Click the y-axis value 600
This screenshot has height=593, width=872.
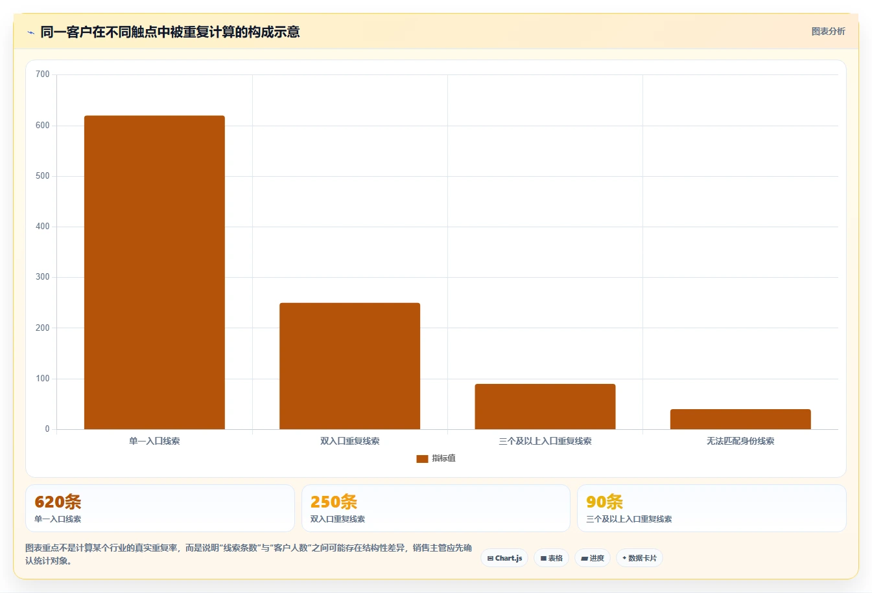[43, 126]
